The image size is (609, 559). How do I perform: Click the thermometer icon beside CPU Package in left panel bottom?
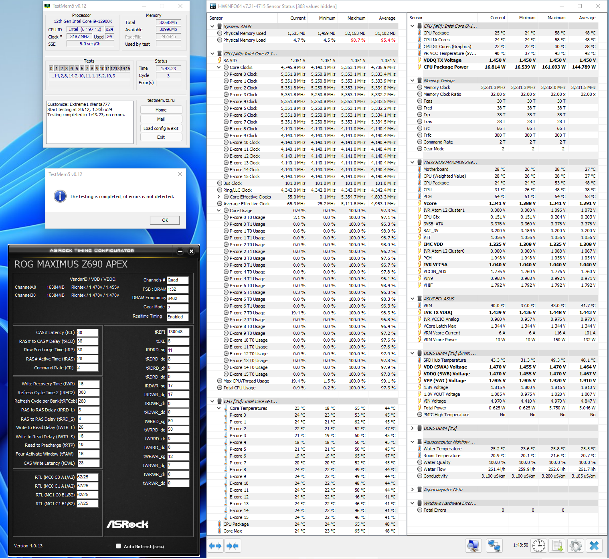click(x=220, y=524)
